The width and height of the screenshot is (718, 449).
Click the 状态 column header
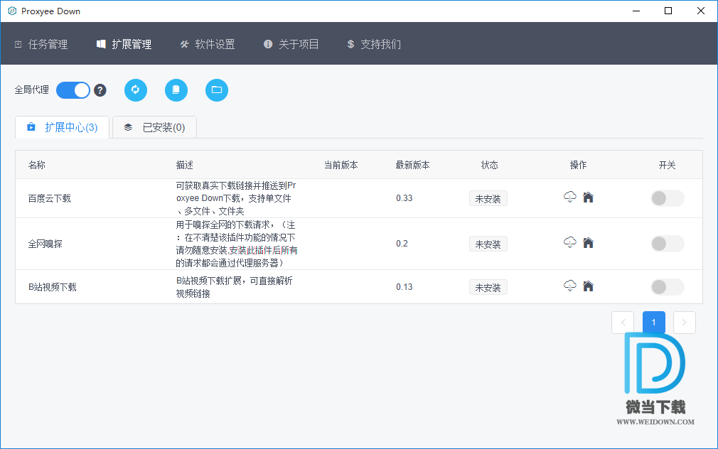pyautogui.click(x=490, y=165)
